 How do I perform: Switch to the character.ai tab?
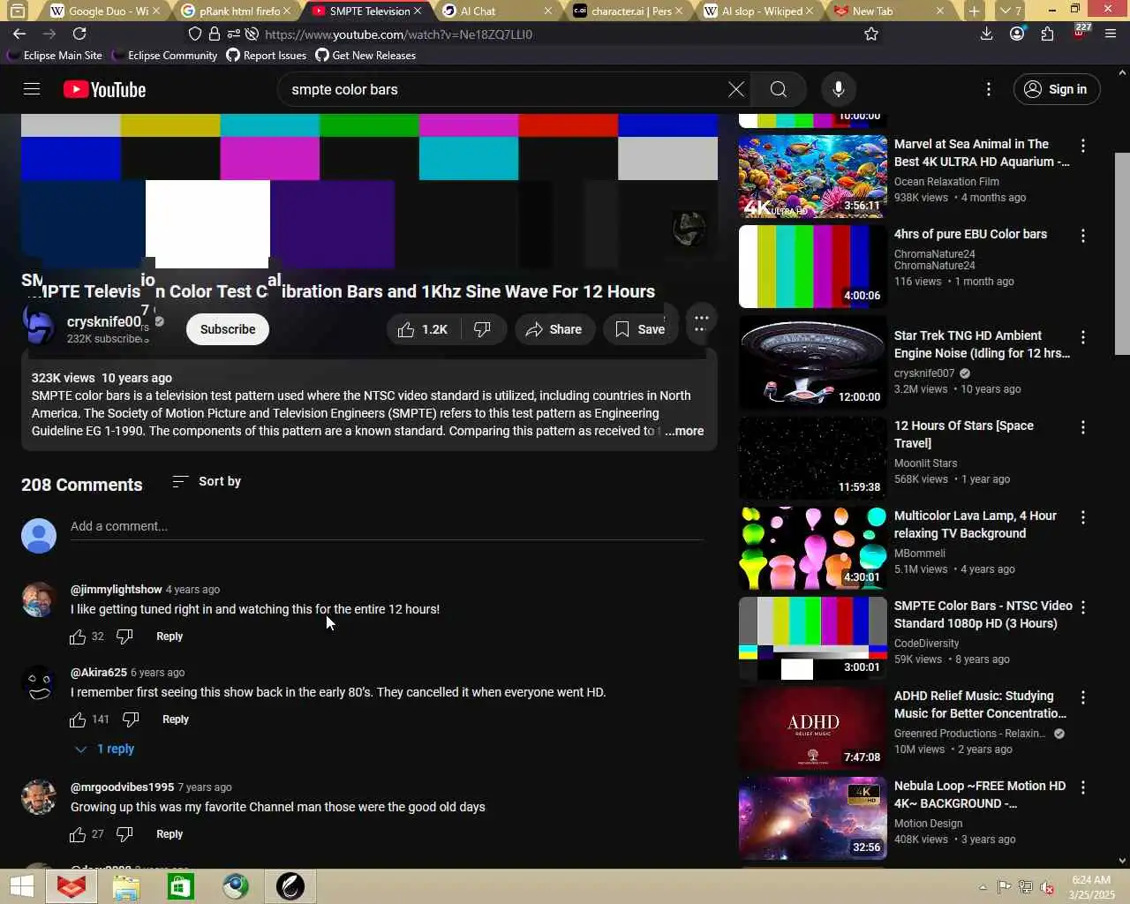click(x=628, y=11)
